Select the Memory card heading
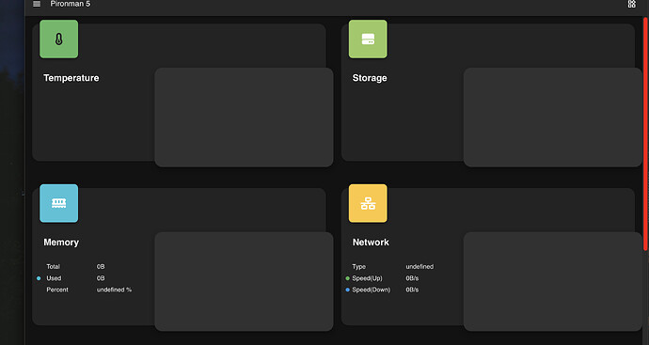 (x=61, y=242)
